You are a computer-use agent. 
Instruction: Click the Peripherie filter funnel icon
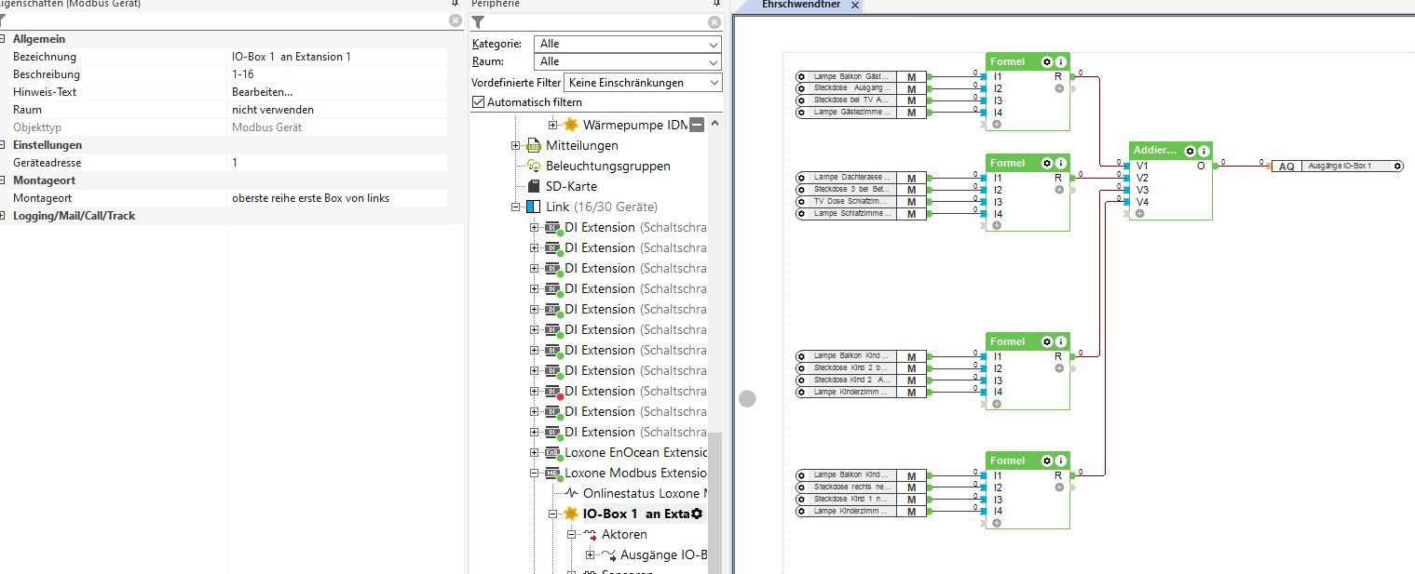coord(478,22)
